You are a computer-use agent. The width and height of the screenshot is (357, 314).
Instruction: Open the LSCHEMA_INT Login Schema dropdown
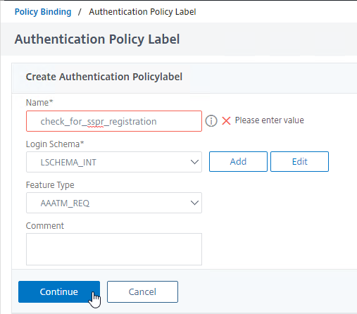(114, 162)
